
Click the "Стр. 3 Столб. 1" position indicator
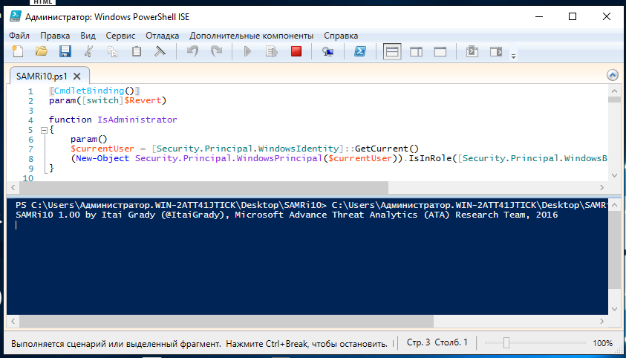(x=437, y=342)
